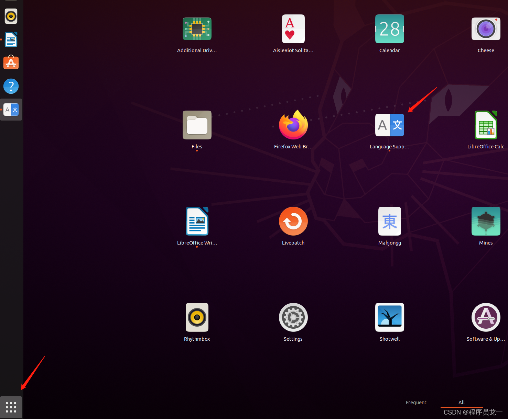Launch Shotwell photo manager
This screenshot has height=419, width=508.
coord(389,317)
